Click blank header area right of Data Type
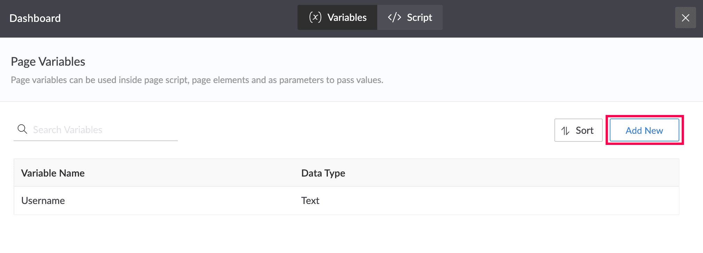 coord(505,173)
